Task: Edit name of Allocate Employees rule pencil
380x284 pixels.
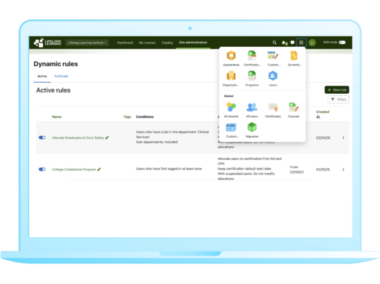Action: click(x=107, y=138)
